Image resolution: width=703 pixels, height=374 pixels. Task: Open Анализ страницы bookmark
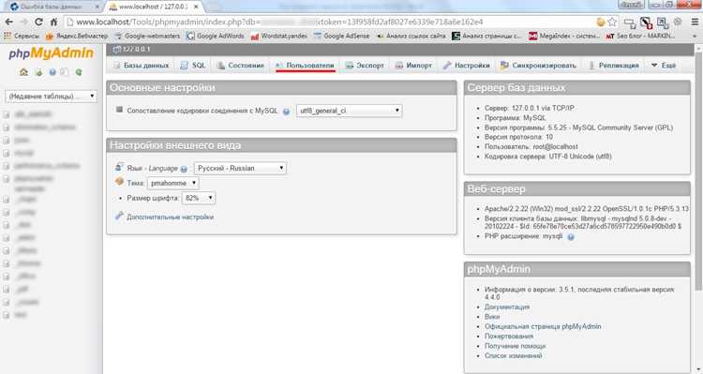pos(486,36)
